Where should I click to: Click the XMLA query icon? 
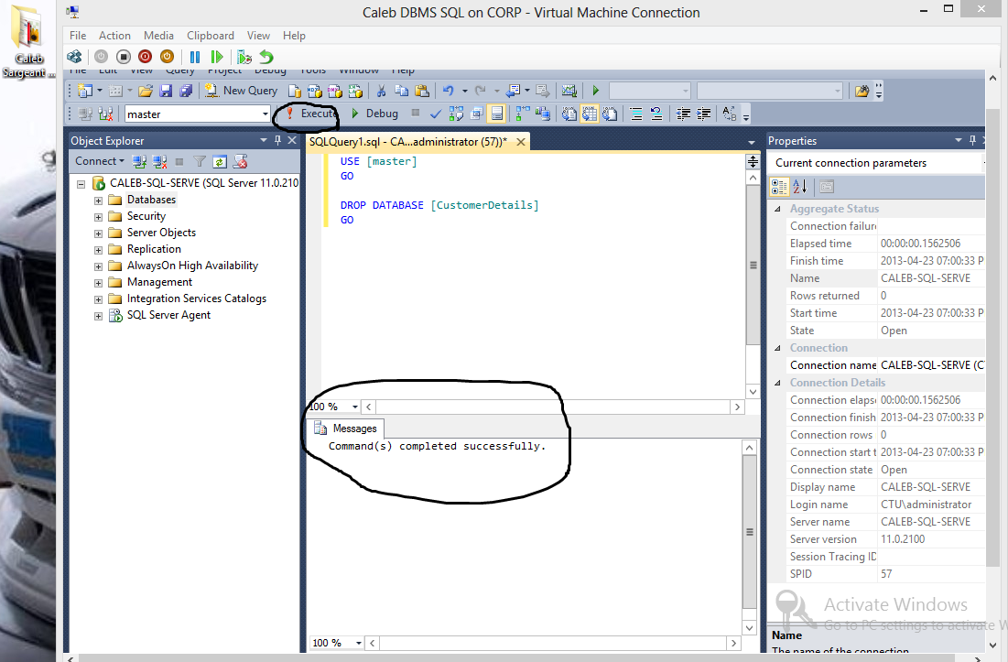(355, 91)
